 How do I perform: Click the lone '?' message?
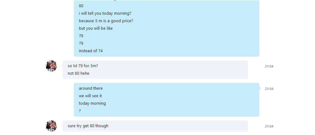(80, 111)
